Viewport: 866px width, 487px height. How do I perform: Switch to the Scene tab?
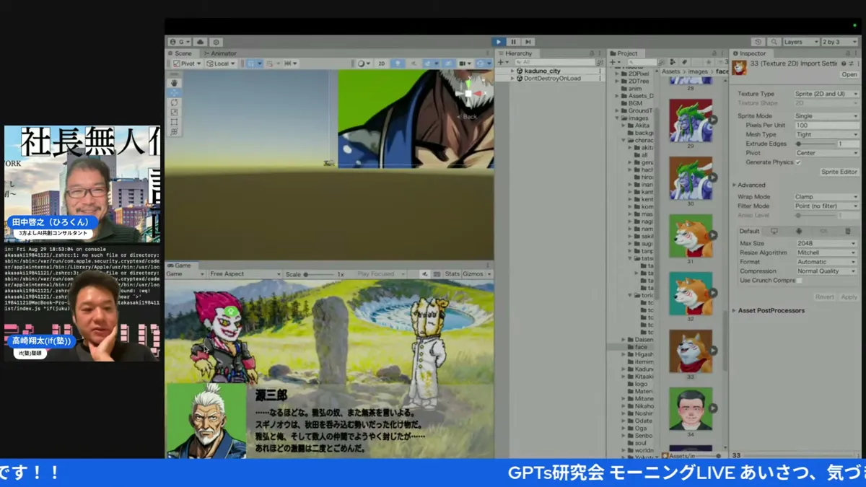pos(180,53)
